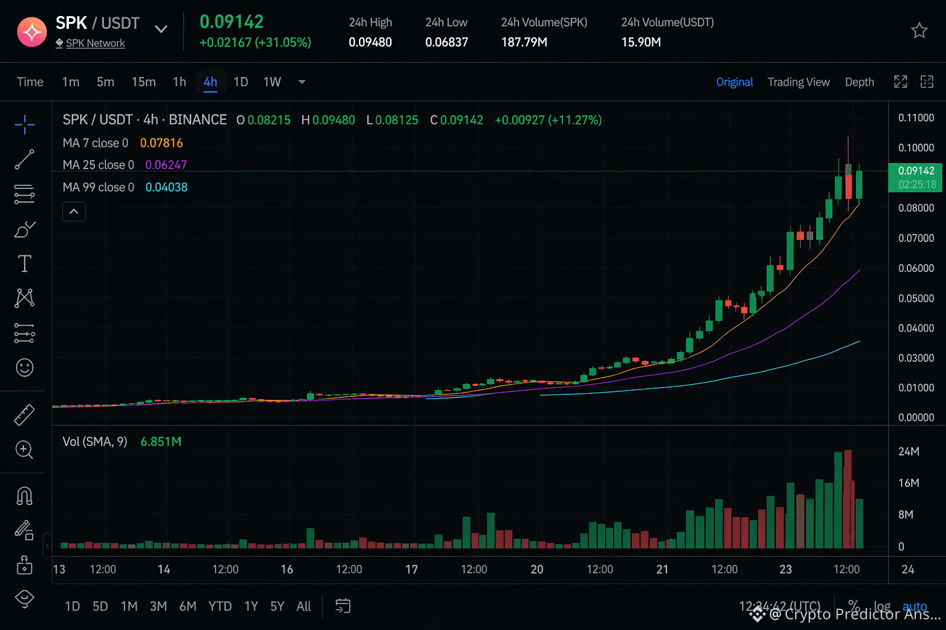Switch to the 1m interval
Viewport: 946px width, 630px height.
71,82
